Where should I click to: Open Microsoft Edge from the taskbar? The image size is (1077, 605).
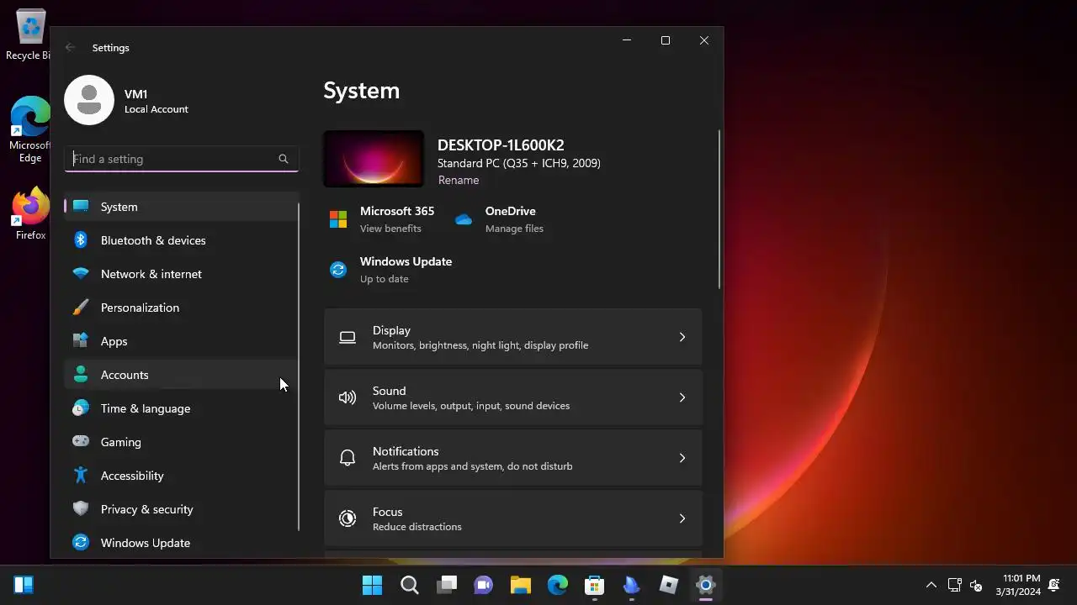tap(558, 585)
